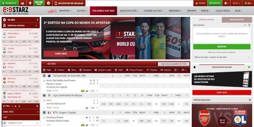This screenshot has width=254, height=127.
Task: Filter live events by Basquete
Action: [85, 70]
